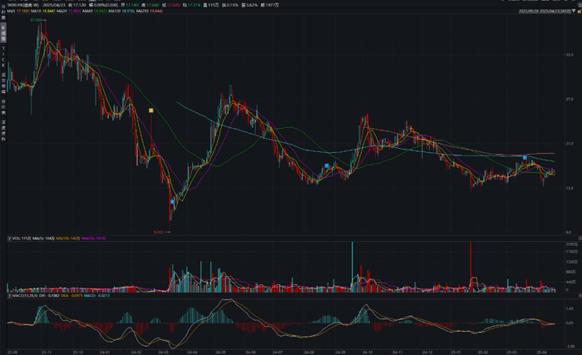Screen dimensions: 582x355
Task: Select the tallest volume bar in September 2024
Action: point(353,267)
